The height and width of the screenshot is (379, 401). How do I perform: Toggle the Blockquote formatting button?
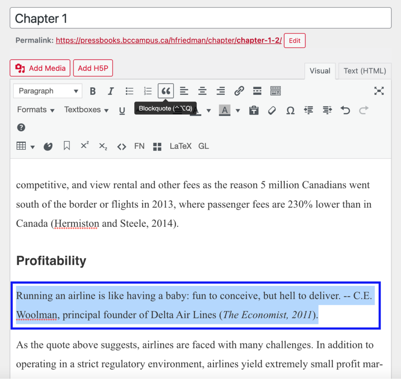click(x=166, y=91)
